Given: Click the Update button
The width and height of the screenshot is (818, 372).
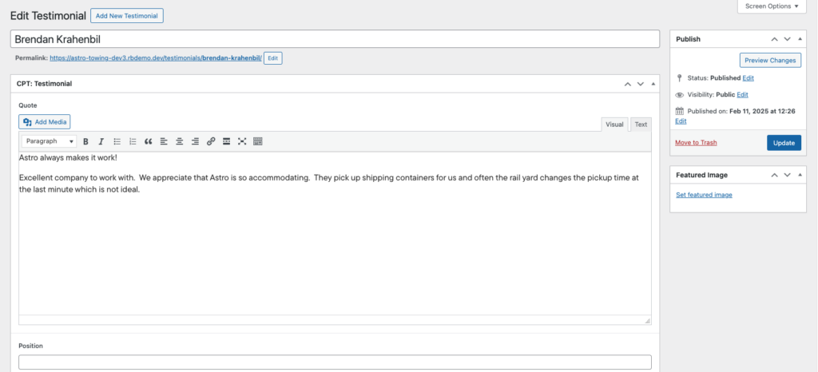Looking at the screenshot, I should click(784, 143).
